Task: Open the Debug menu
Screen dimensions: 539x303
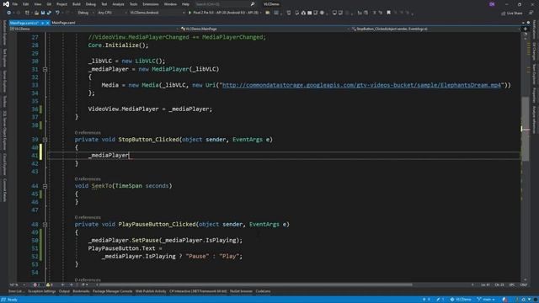Action: click(91, 4)
